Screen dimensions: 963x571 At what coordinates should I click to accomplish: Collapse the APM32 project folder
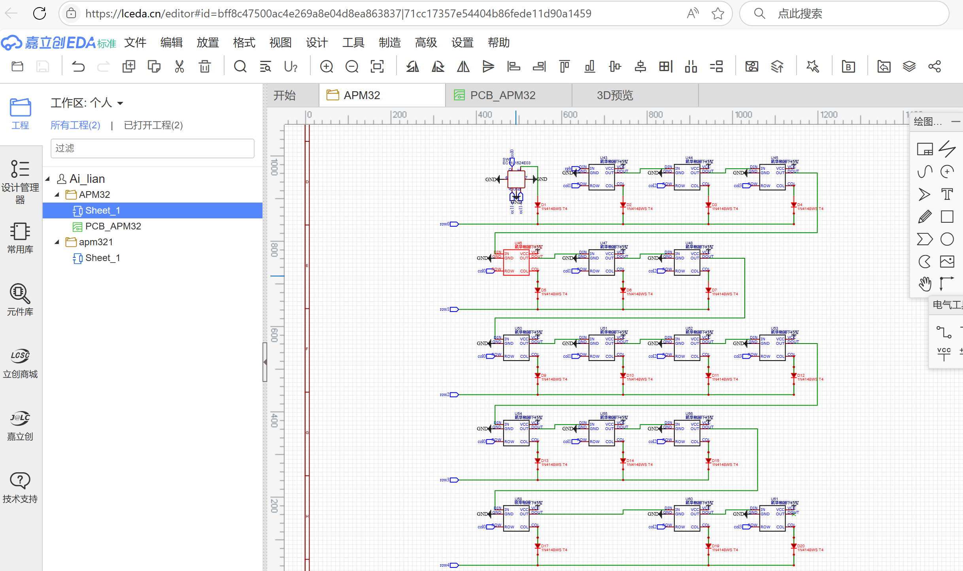[x=57, y=195]
